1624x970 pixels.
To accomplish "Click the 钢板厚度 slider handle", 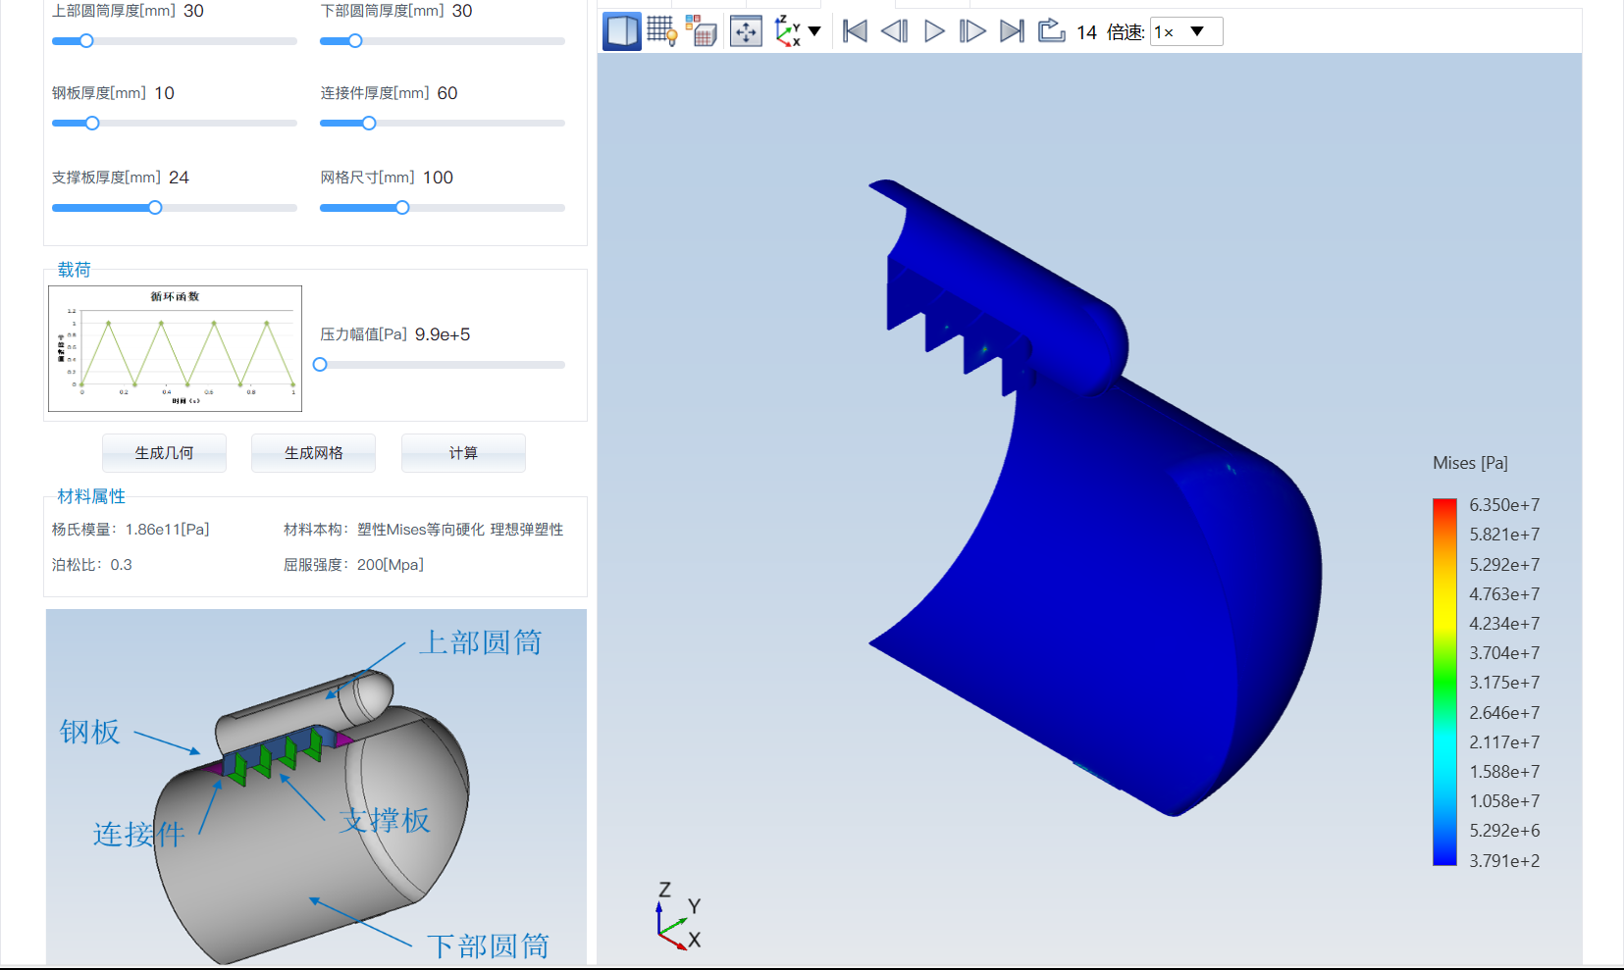I will (92, 124).
